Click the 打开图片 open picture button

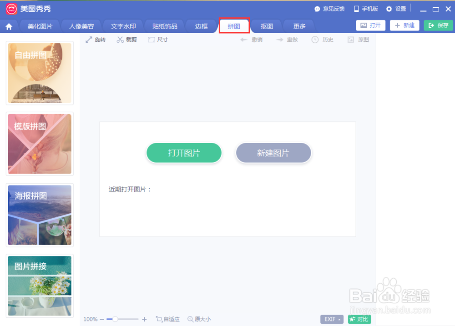(184, 153)
